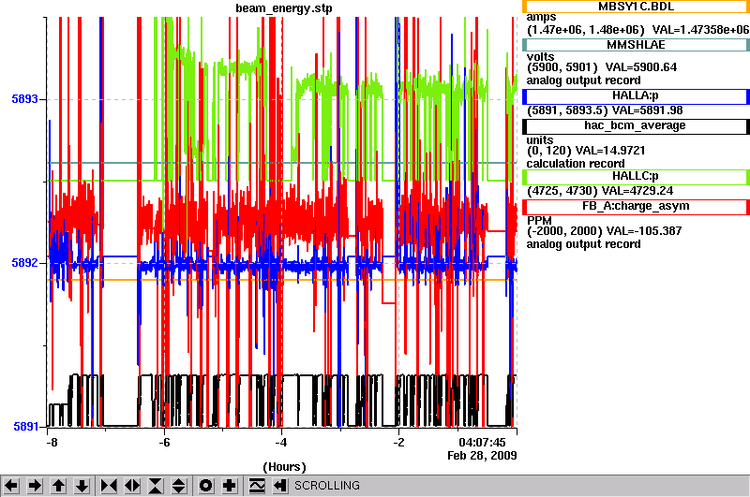Click the Feb 28, 2009 date label
Image resolution: width=750 pixels, height=497 pixels.
coord(482,456)
